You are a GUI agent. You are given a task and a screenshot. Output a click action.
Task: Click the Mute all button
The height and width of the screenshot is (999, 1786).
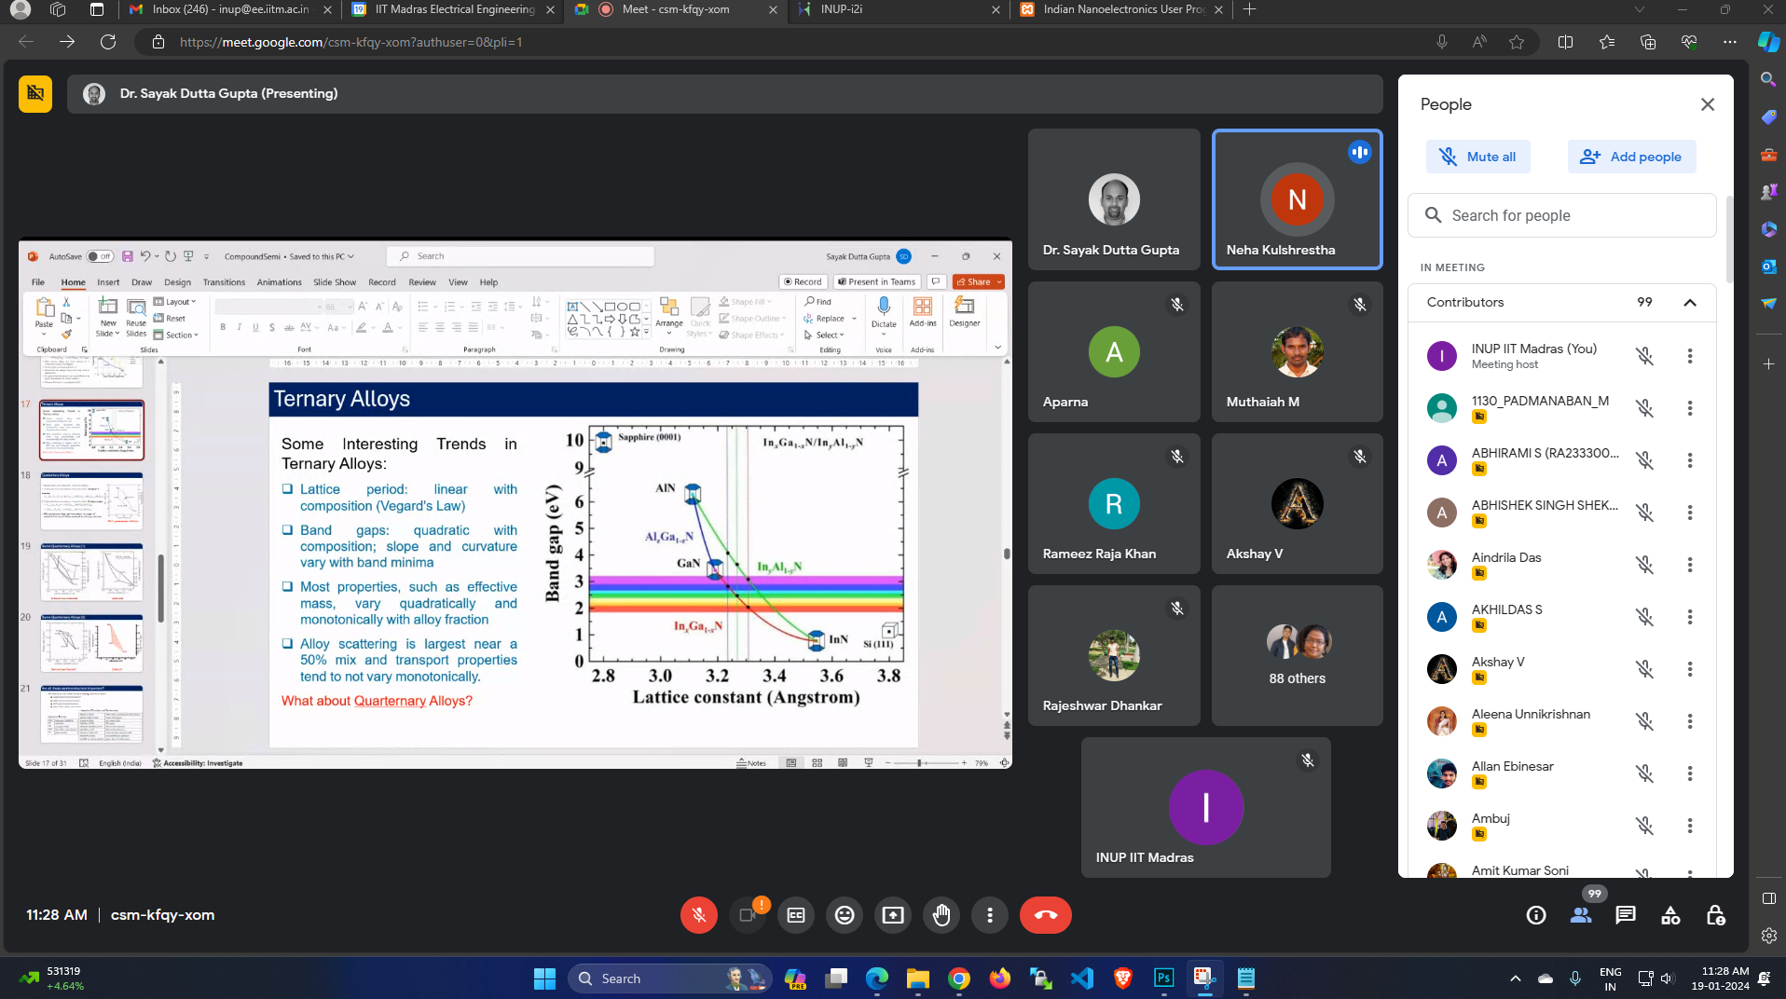(1477, 157)
